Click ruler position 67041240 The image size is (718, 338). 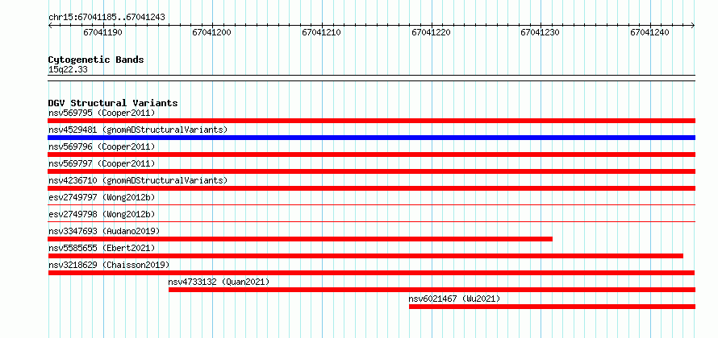pos(649,32)
